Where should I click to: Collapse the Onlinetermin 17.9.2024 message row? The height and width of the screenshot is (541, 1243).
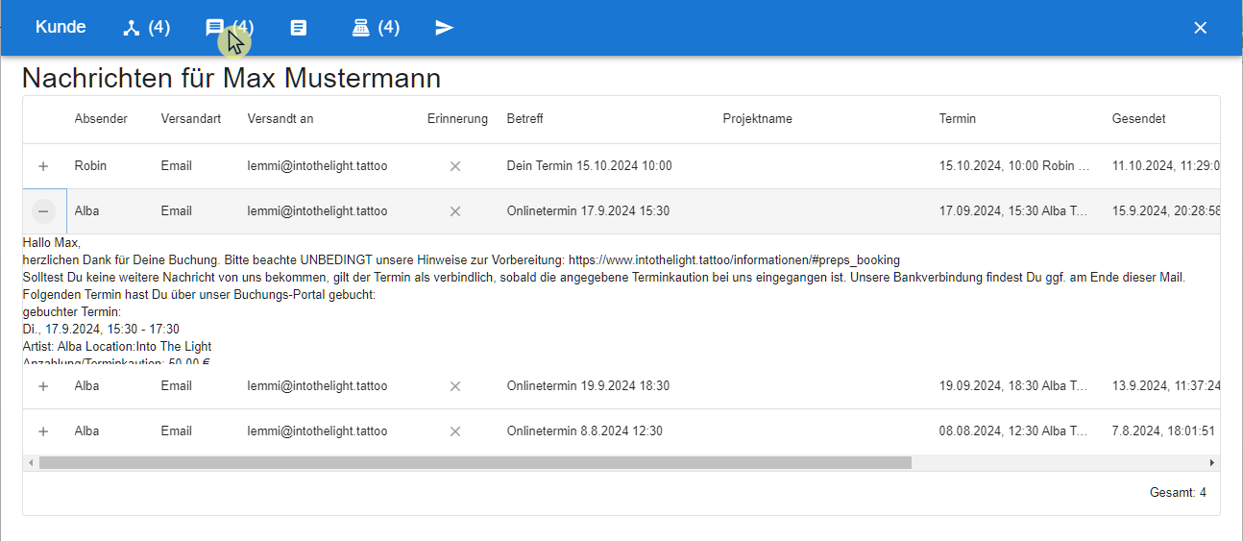pyautogui.click(x=43, y=211)
